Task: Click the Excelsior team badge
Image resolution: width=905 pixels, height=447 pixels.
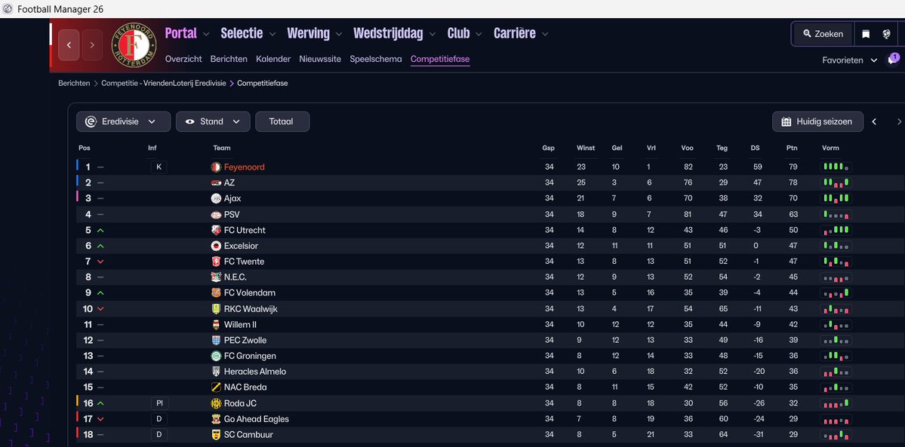Action: 216,246
